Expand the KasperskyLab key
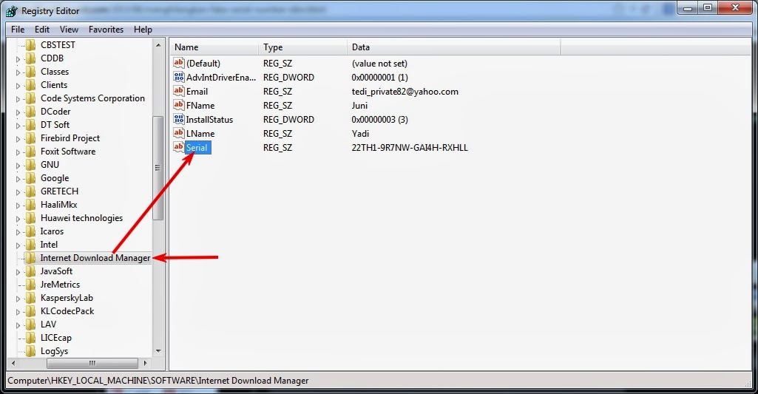The width and height of the screenshot is (758, 394). pyautogui.click(x=18, y=299)
